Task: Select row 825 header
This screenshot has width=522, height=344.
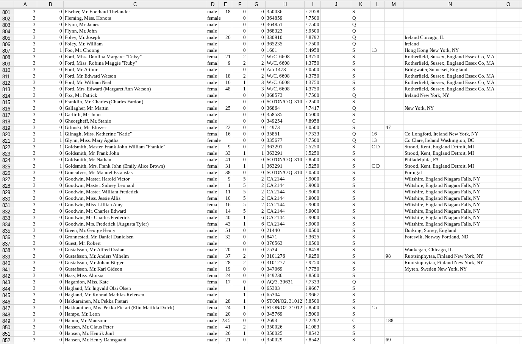Action: 6,167
